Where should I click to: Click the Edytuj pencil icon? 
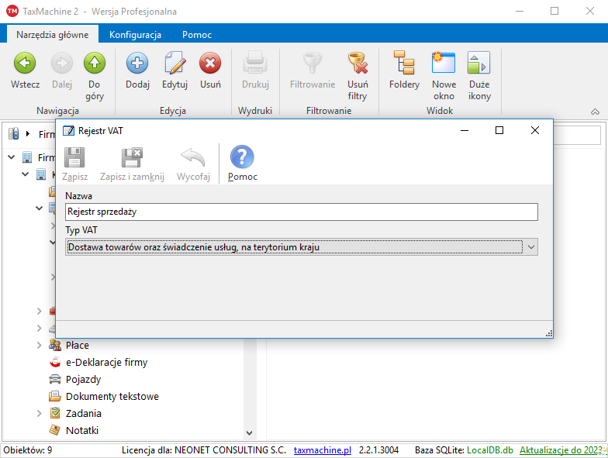pyautogui.click(x=174, y=64)
